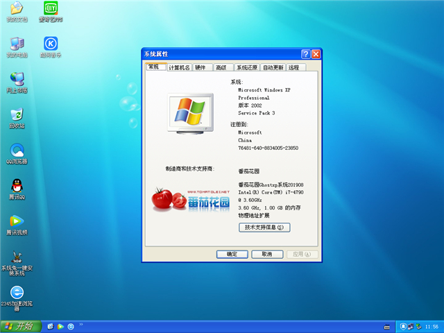Open the 硬件 tab
444x333 pixels.
pyautogui.click(x=202, y=67)
